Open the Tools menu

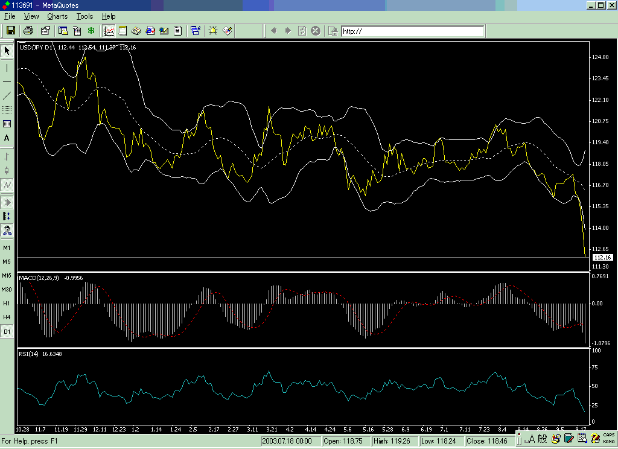[x=84, y=16]
